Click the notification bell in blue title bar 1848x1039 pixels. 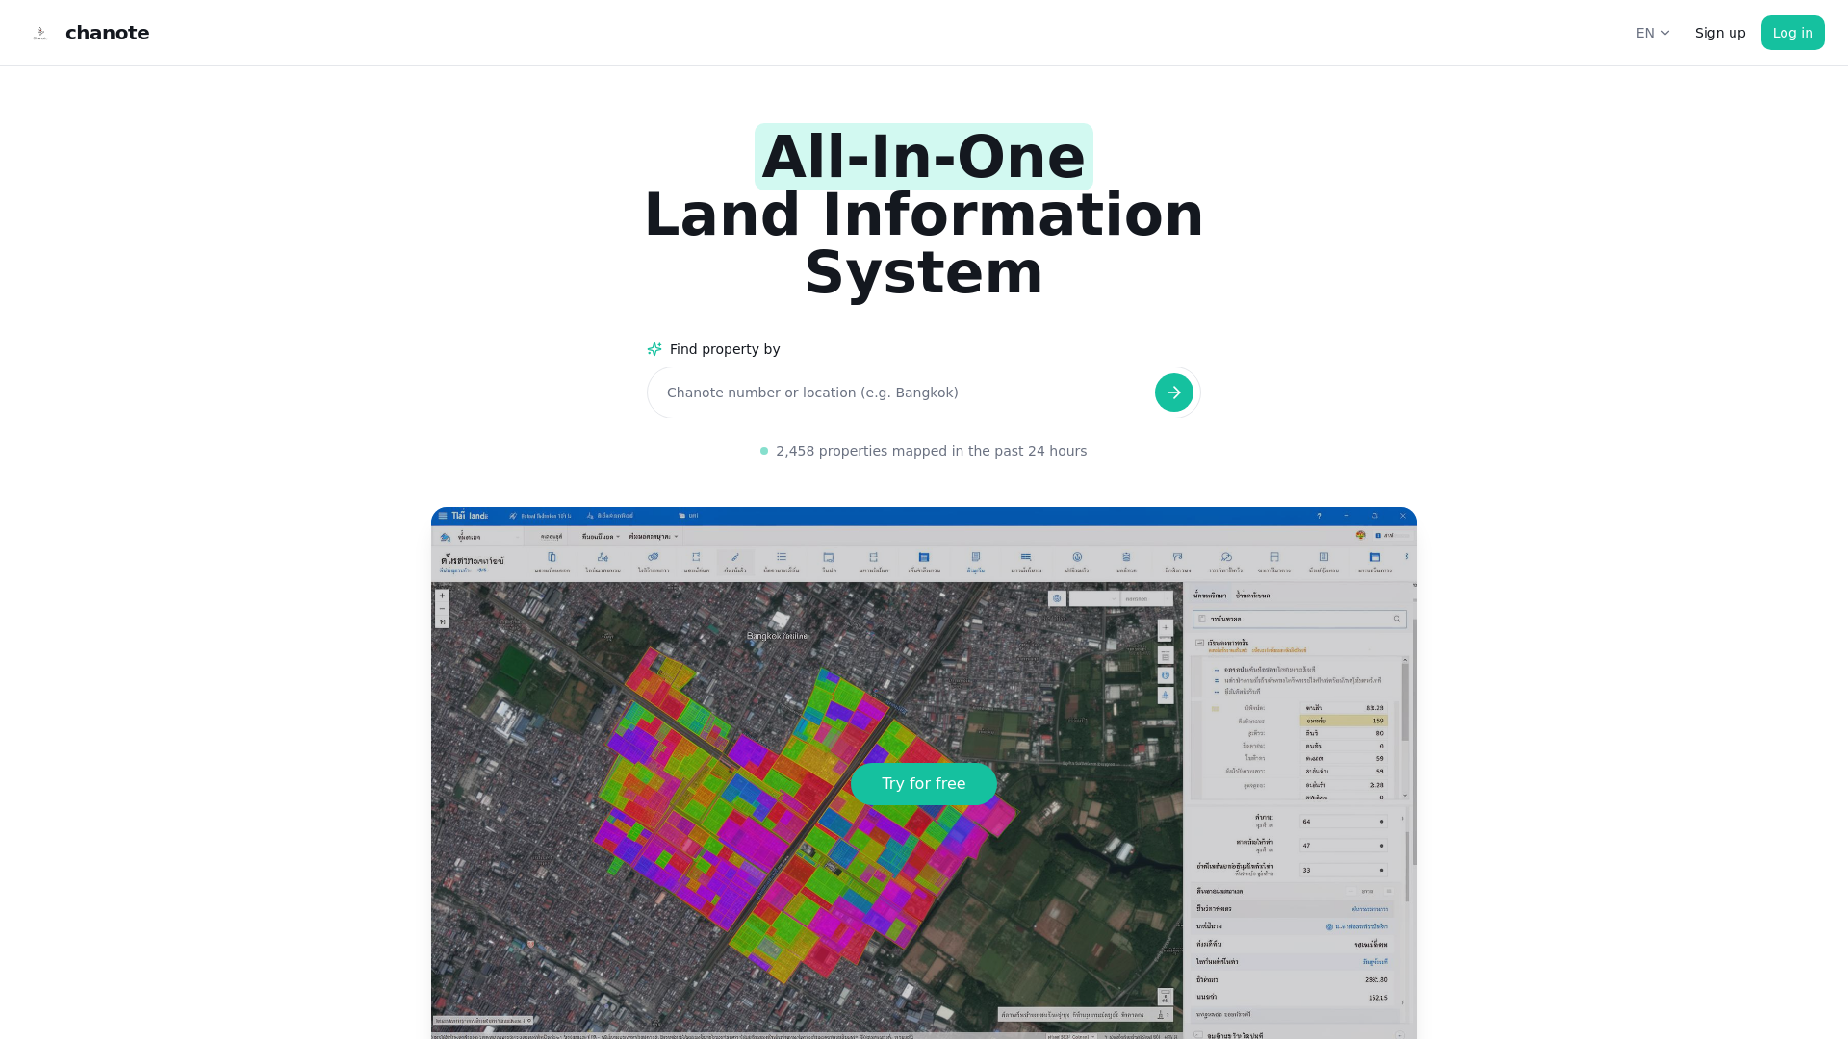click(x=1374, y=516)
